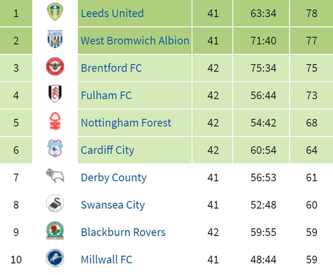333x275 pixels.
Task: Select the Cardiff City link
Action: tap(108, 150)
